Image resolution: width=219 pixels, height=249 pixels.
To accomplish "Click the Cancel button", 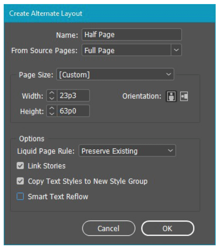I will coord(109,228).
